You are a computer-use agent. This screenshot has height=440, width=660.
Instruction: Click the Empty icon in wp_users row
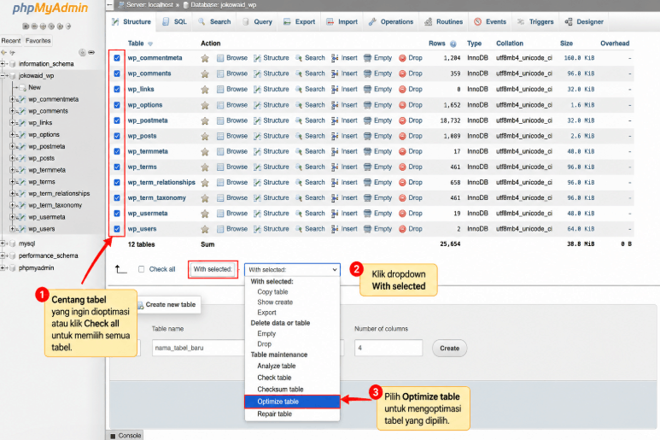coord(367,229)
